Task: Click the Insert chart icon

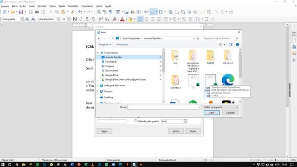Action: tap(133, 12)
